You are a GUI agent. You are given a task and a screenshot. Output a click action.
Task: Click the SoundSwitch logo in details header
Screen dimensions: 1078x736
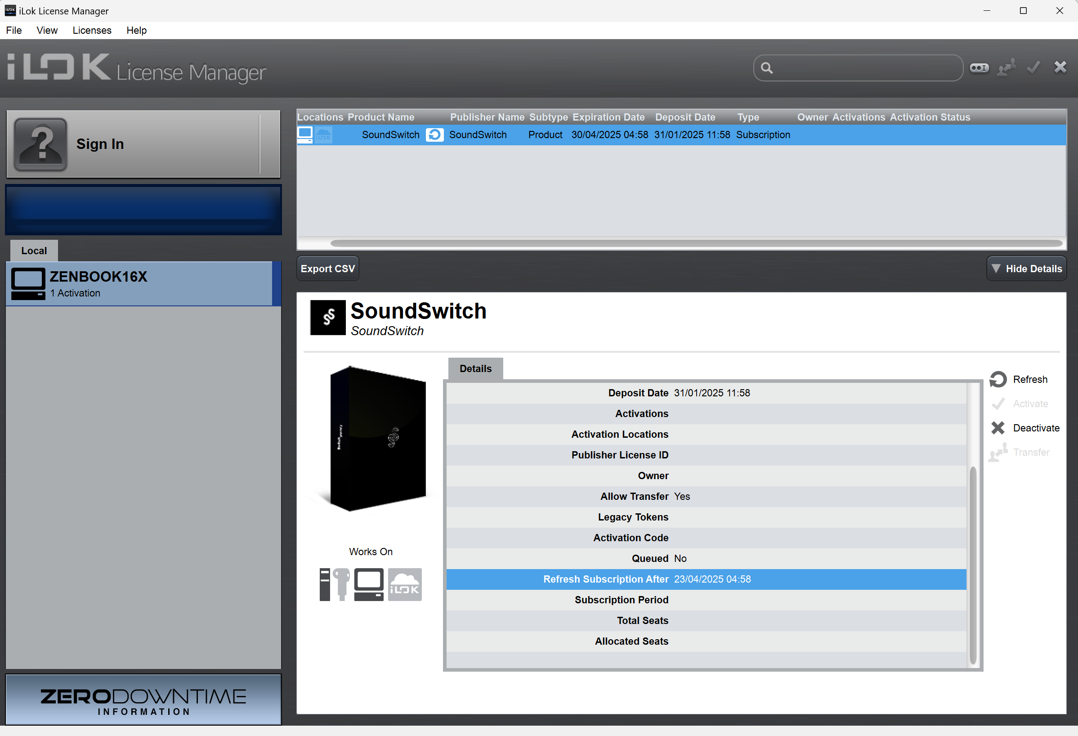point(328,318)
